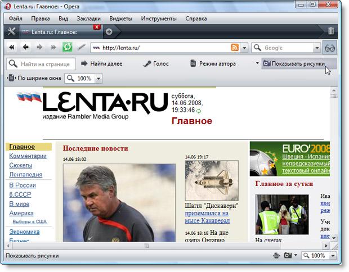Click the orange RSS feed icon
This screenshot has width=349, height=272.
click(235, 48)
